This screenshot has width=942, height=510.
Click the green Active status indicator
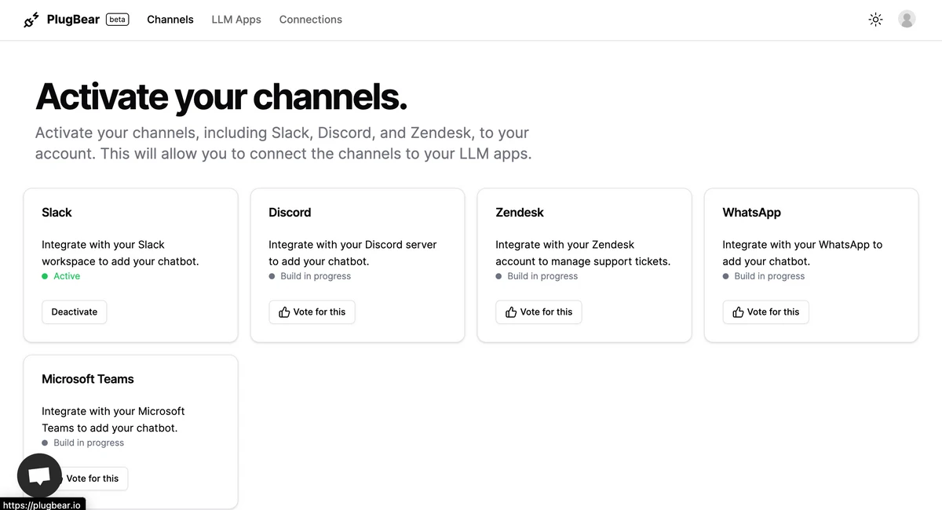tap(61, 276)
